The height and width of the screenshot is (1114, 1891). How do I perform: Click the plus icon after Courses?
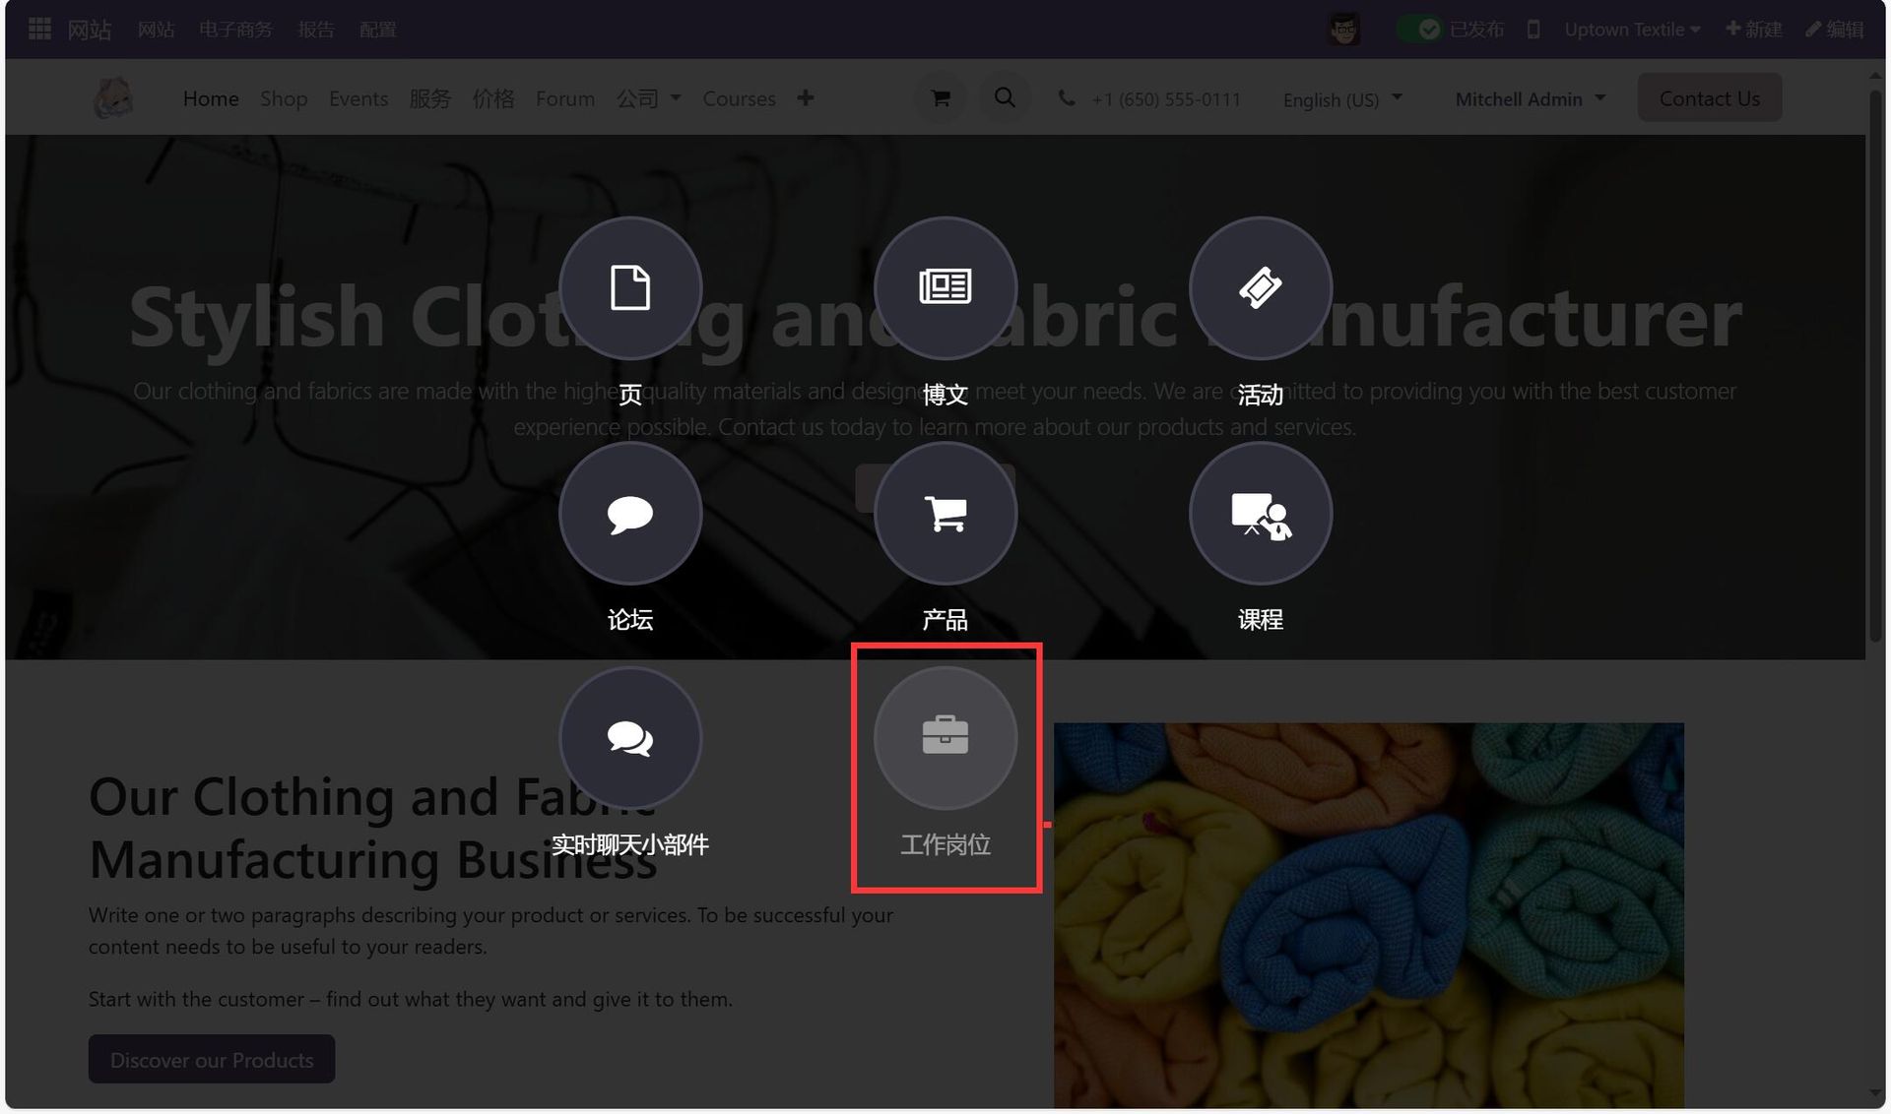tap(806, 98)
